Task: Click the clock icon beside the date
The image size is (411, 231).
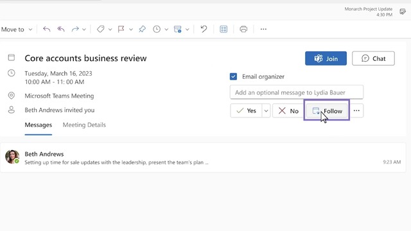Action: pyautogui.click(x=12, y=73)
